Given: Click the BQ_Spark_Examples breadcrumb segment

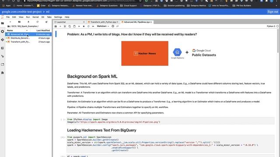Looking at the screenshot, I should (27, 26).
